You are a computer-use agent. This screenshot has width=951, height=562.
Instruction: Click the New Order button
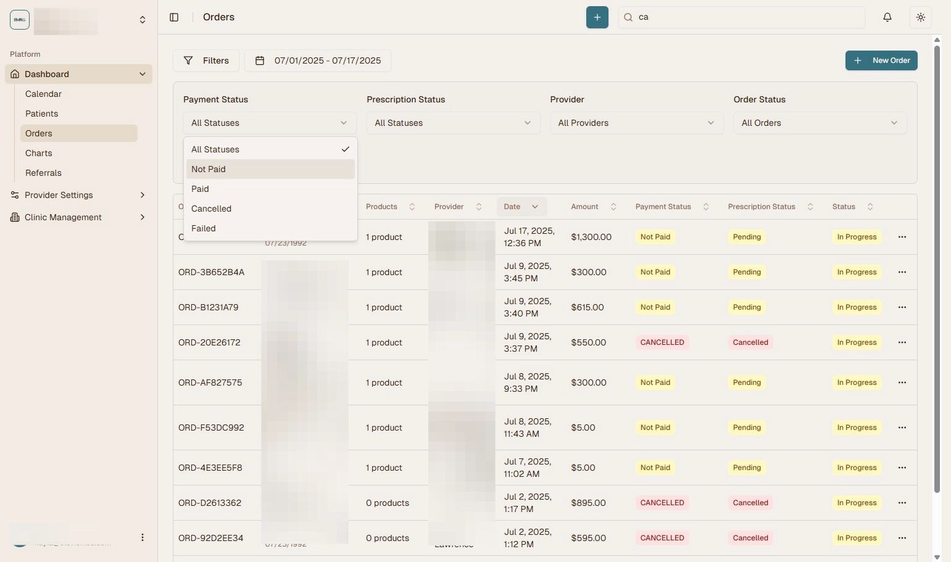[881, 60]
